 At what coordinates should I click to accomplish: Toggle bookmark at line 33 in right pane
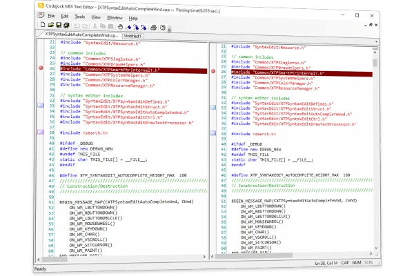pos(213,107)
